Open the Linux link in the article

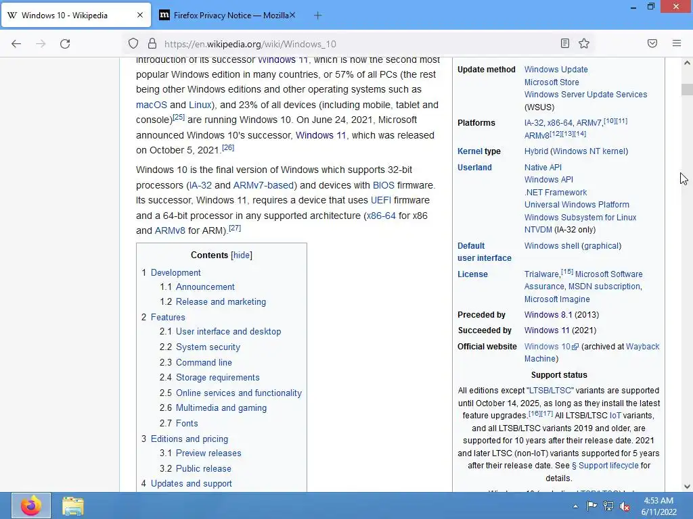[200, 105]
